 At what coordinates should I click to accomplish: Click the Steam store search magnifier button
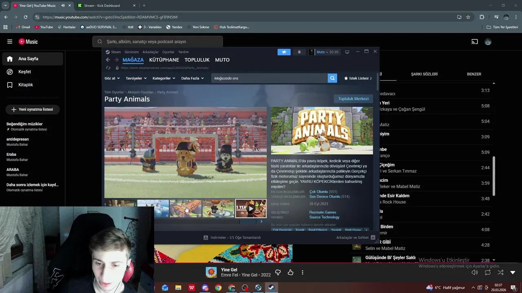click(x=332, y=78)
